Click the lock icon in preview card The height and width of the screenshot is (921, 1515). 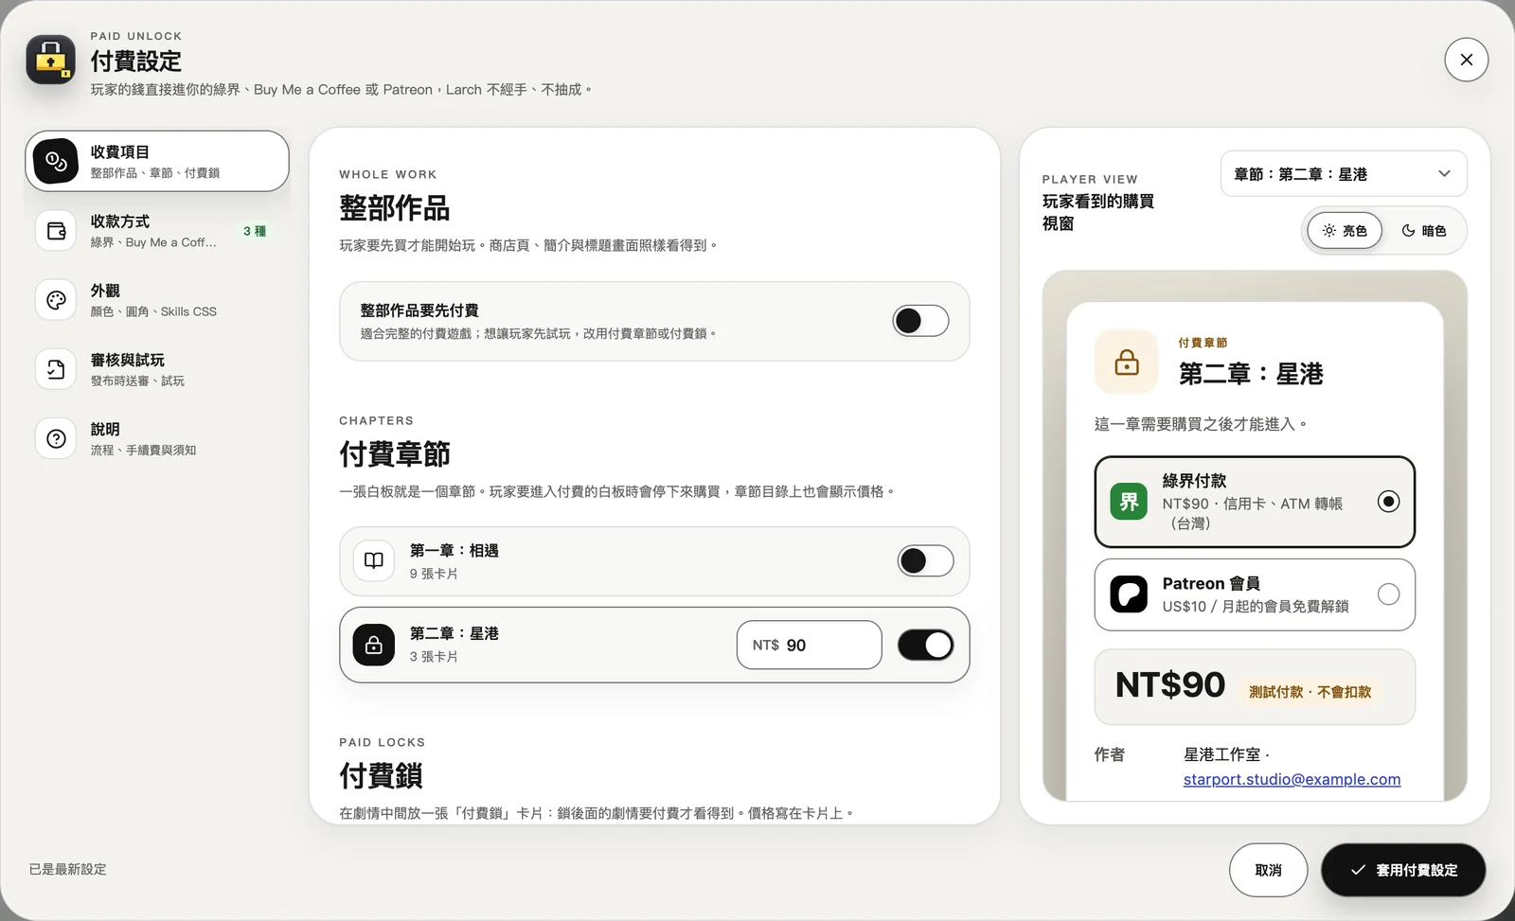(x=1127, y=362)
